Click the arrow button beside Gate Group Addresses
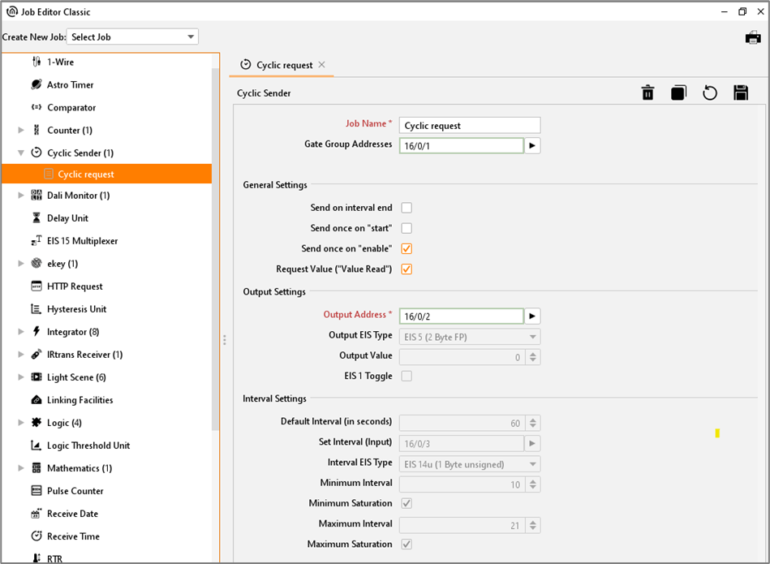Viewport: 770px width, 564px height. coord(532,146)
